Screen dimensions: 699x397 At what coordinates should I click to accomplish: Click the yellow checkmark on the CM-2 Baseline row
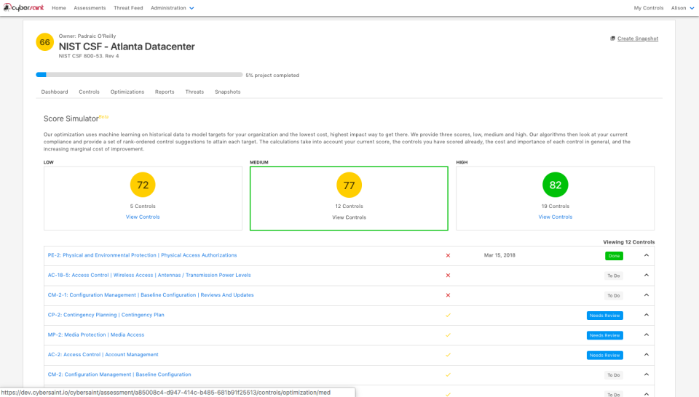tap(448, 374)
